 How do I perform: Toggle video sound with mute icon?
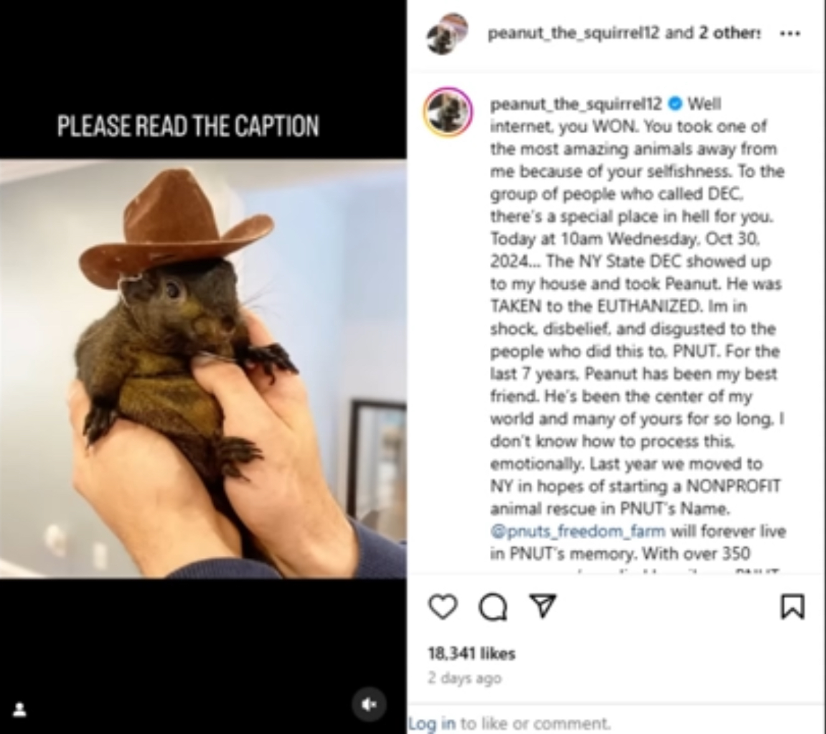click(x=369, y=704)
